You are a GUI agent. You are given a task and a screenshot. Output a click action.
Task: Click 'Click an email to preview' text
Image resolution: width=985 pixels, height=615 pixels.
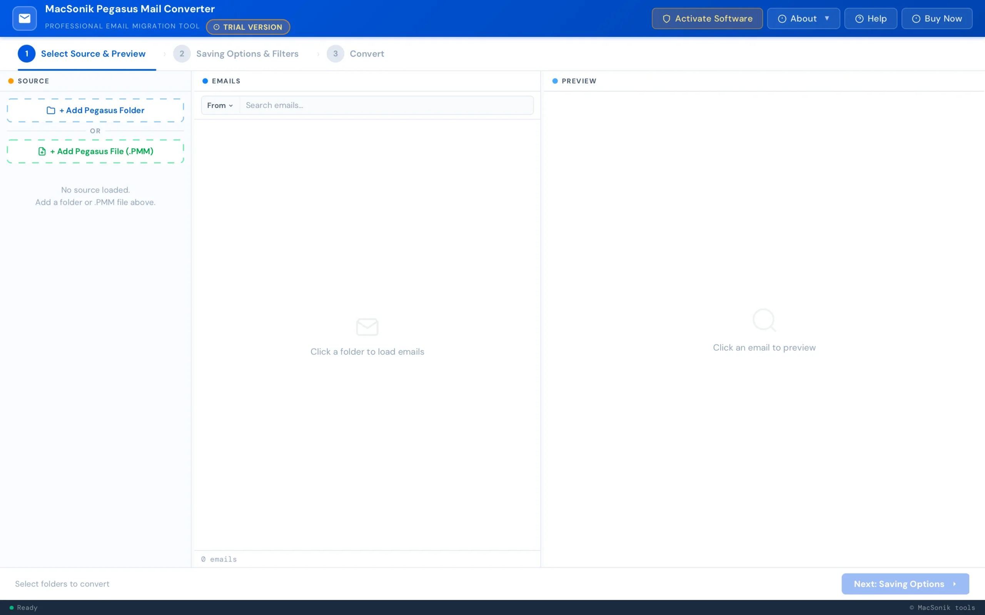coord(765,347)
